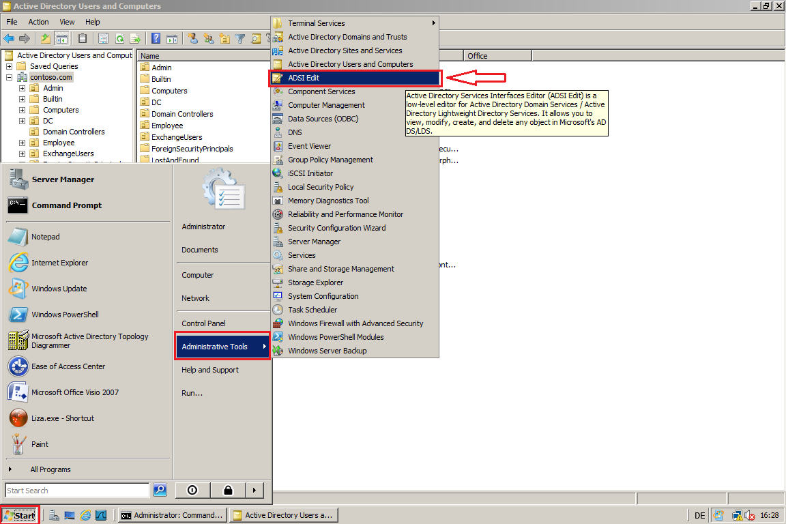
Task: Select ForeignSecurityPrincipals in list
Action: pos(192,149)
